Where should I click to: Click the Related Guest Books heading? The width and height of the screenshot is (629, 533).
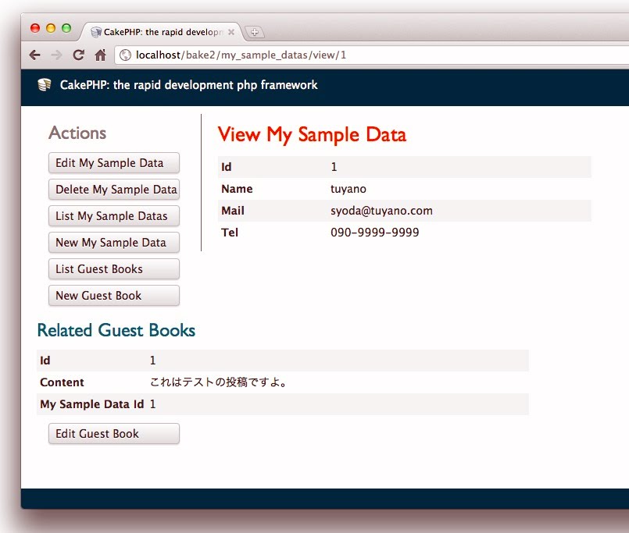tap(116, 330)
